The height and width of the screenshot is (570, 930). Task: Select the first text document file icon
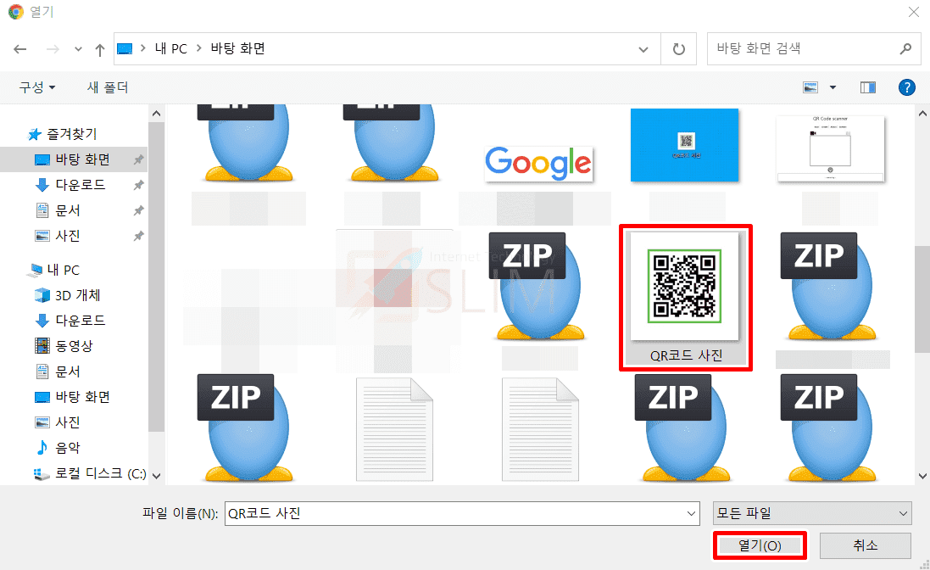coord(394,429)
